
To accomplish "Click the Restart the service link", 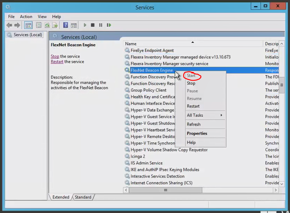I will 57,61.
